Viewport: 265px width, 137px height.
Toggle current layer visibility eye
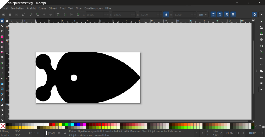point(59,133)
